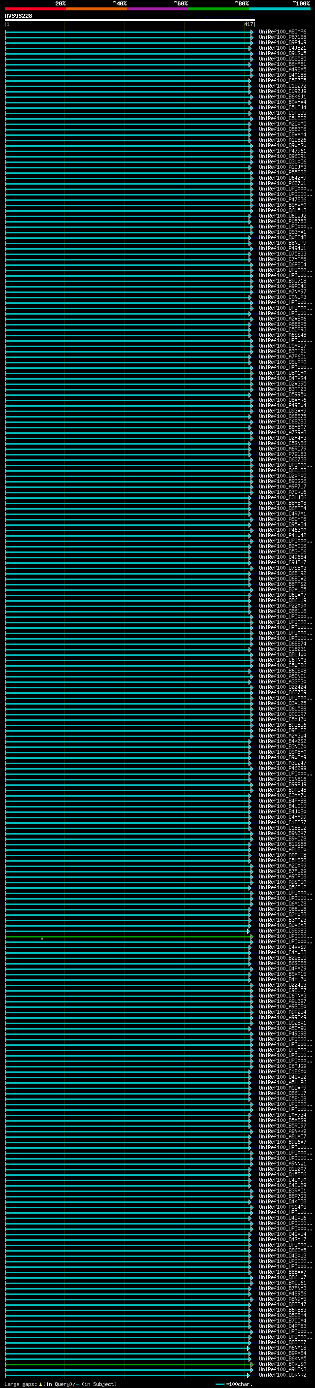Click the UniRef100_P49401 hit label

tap(283, 248)
